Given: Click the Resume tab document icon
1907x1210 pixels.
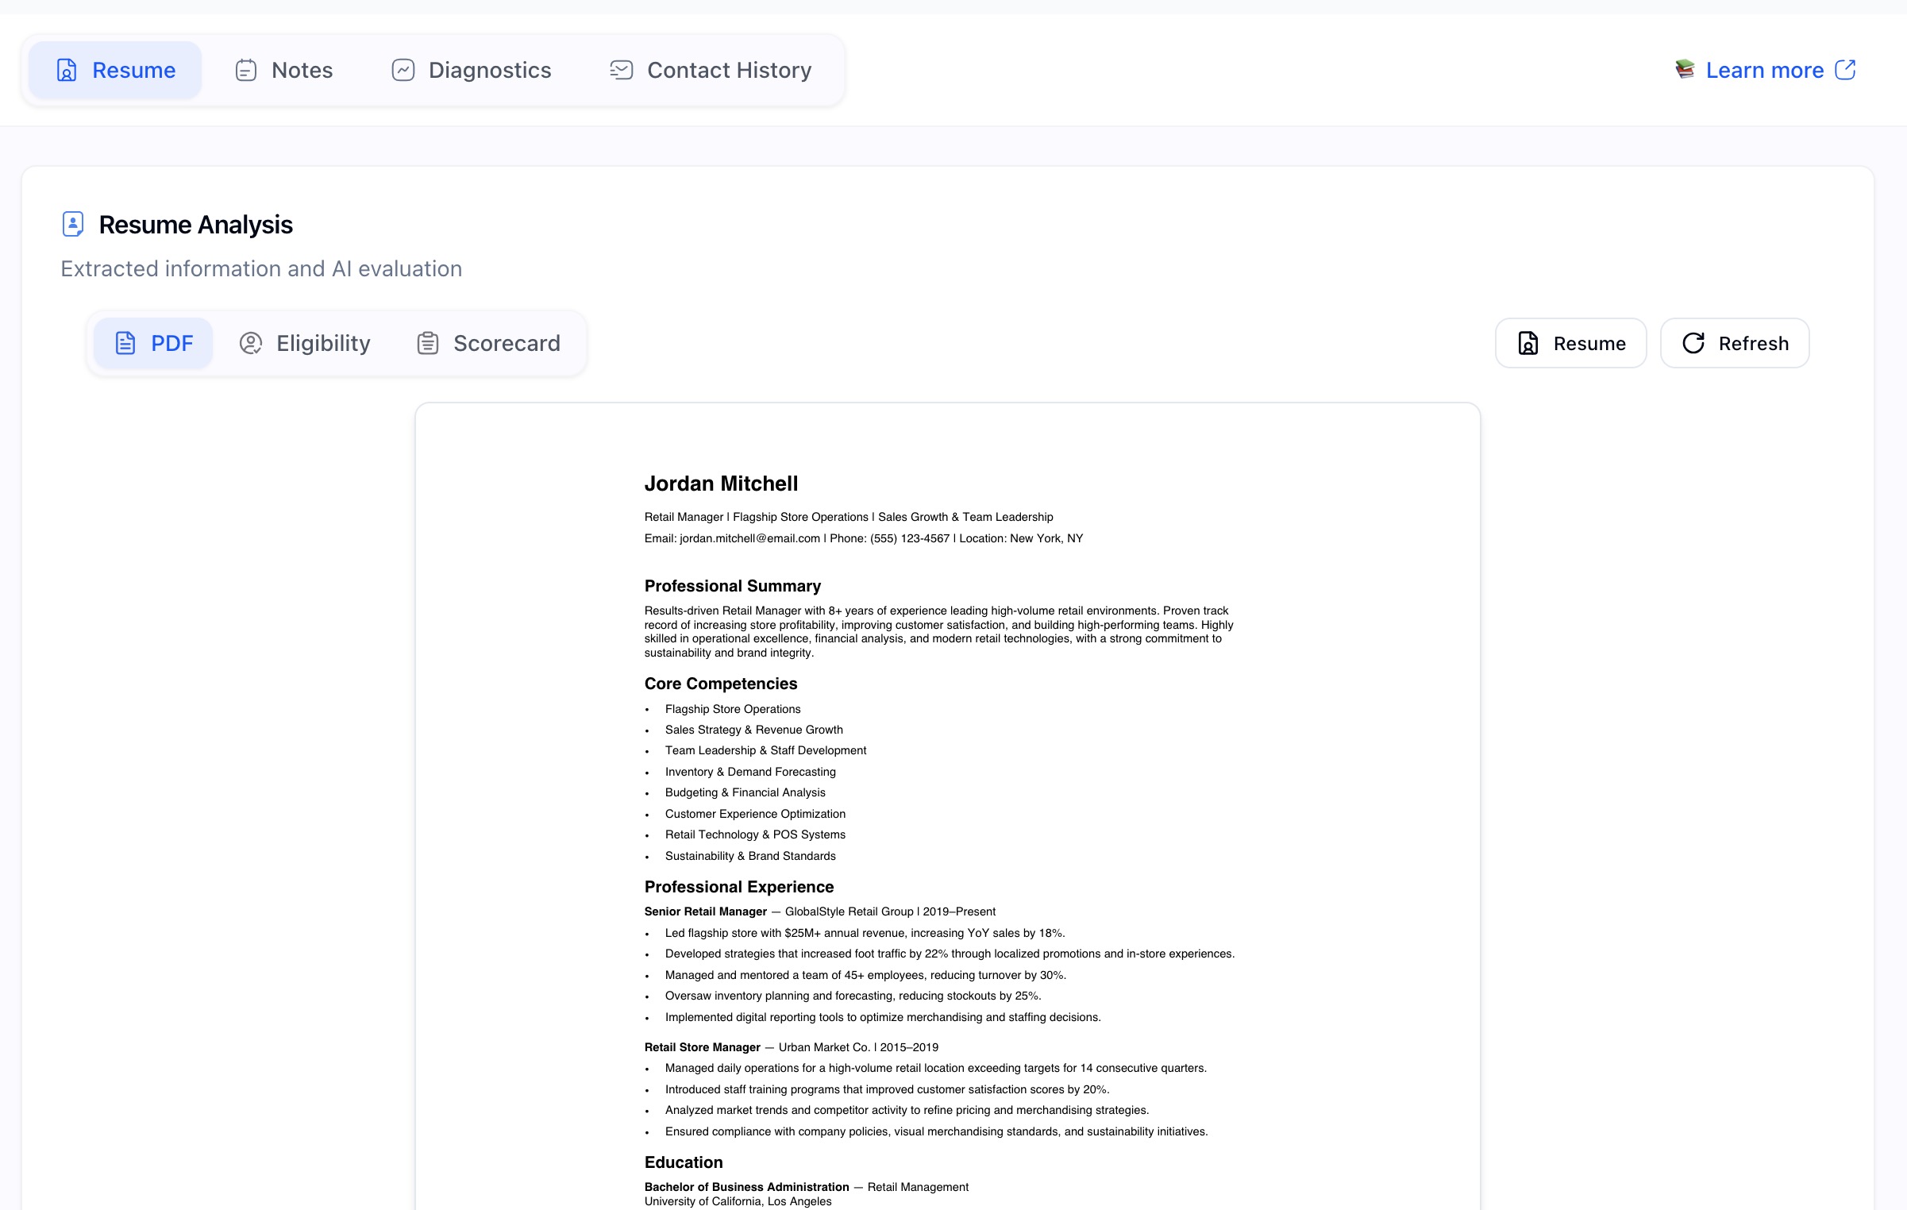Looking at the screenshot, I should [x=67, y=71].
